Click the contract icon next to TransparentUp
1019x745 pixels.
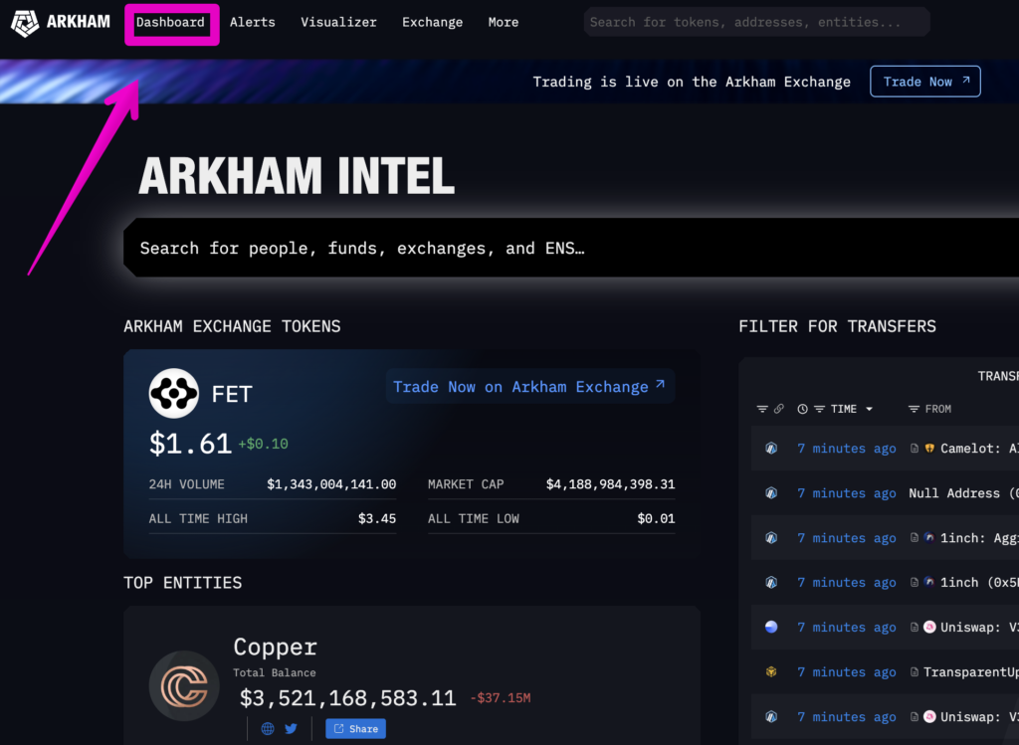click(x=915, y=672)
